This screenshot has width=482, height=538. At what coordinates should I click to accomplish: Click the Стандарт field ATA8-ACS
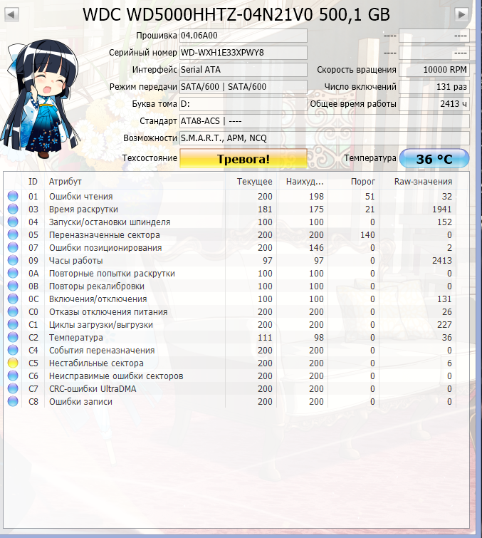(x=325, y=120)
